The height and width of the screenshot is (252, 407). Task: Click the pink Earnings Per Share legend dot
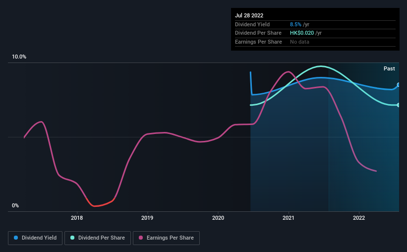tap(141, 238)
